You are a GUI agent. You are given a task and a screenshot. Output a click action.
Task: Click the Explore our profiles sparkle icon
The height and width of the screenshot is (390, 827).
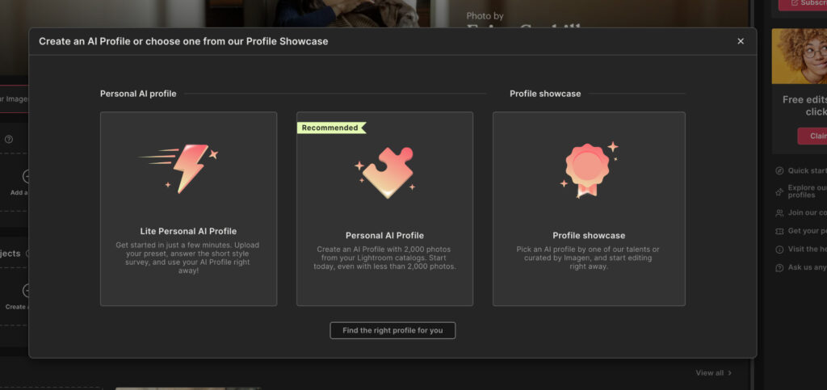coord(779,192)
